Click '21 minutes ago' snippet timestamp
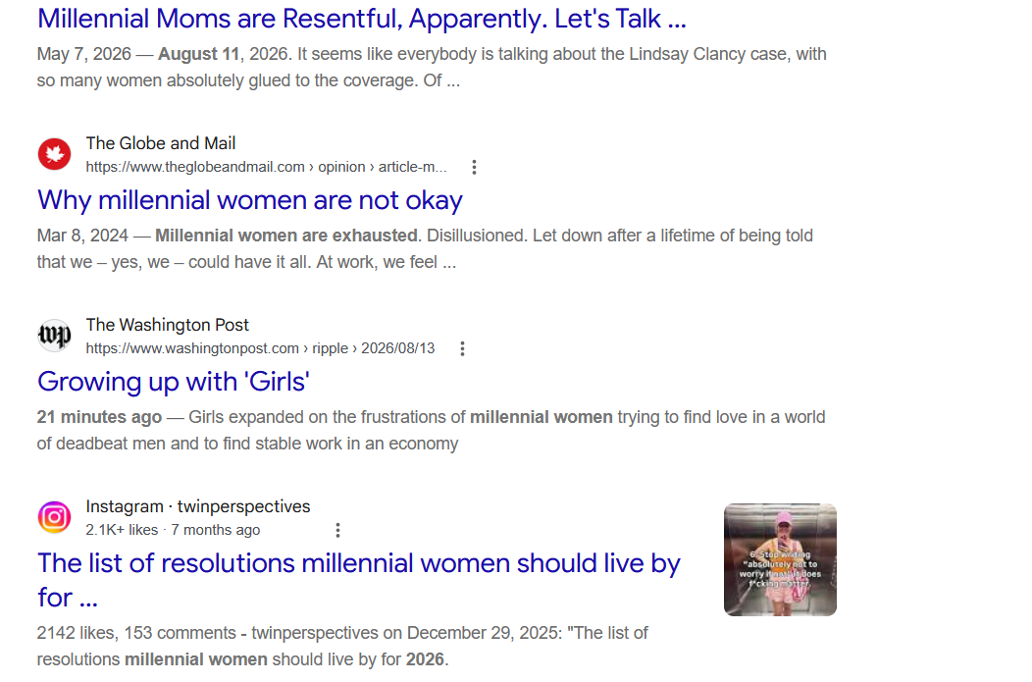The height and width of the screenshot is (682, 1032). point(99,417)
